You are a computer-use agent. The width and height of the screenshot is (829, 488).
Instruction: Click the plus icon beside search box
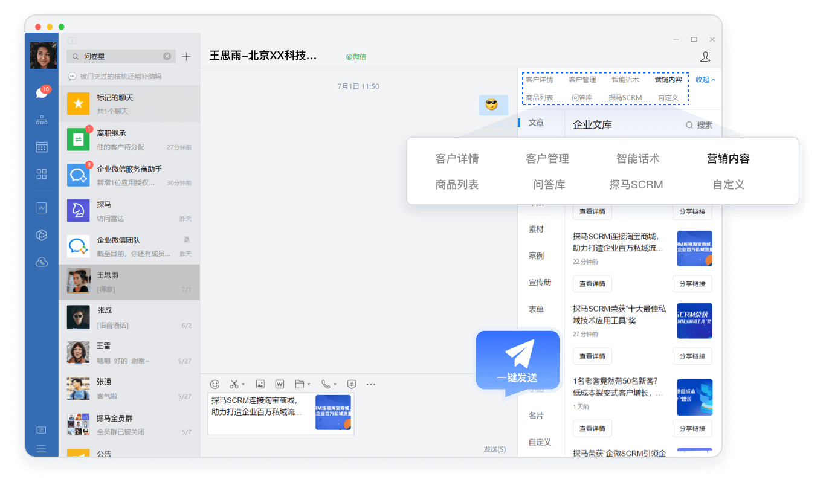click(x=186, y=56)
